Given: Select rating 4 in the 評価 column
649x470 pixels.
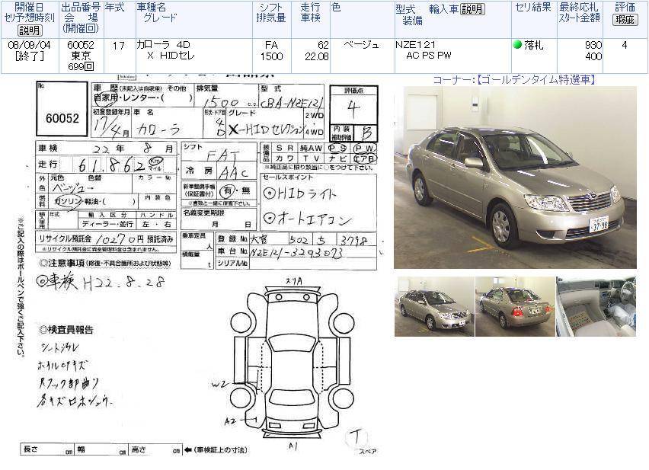Looking at the screenshot, I should pyautogui.click(x=625, y=45).
